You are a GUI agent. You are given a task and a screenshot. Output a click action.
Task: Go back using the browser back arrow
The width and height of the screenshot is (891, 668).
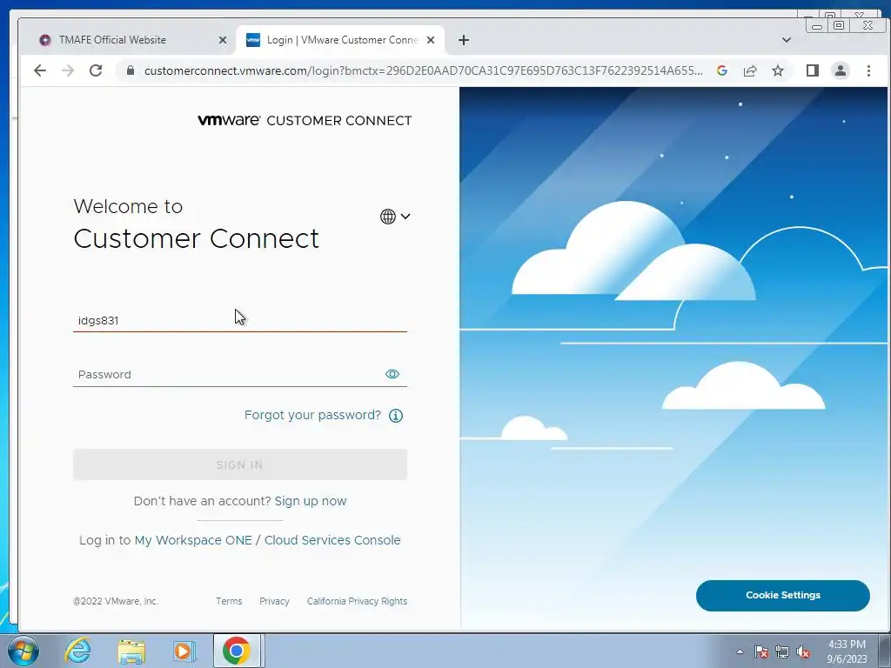click(x=40, y=70)
